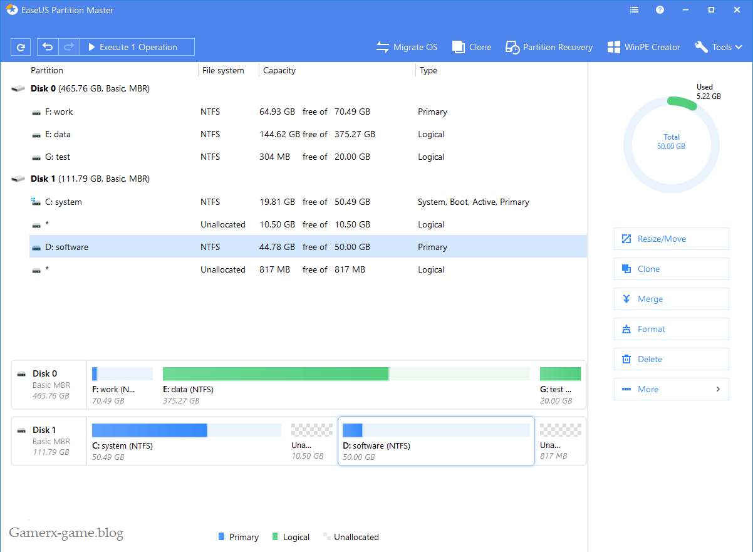Launch Partition Recovery
This screenshot has width=753, height=552.
549,47
